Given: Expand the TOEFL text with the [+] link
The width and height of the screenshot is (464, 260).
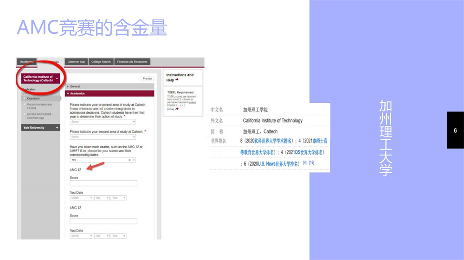Looking at the screenshot, I should (182, 105).
